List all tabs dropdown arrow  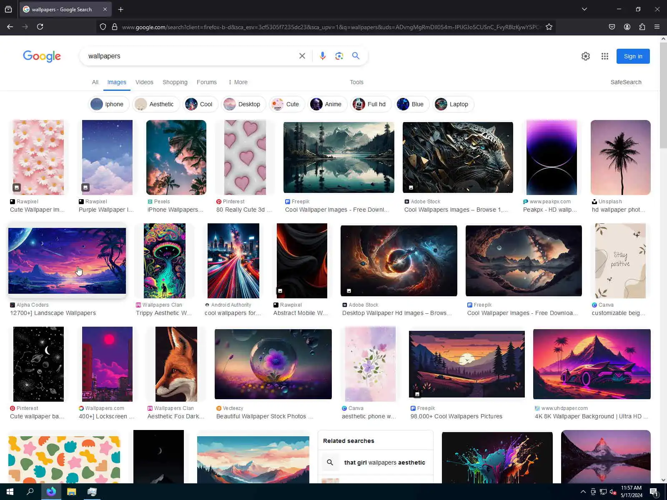(x=584, y=9)
